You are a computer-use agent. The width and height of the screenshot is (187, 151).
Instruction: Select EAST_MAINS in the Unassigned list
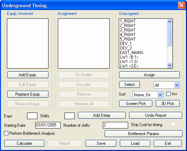pos(132,53)
